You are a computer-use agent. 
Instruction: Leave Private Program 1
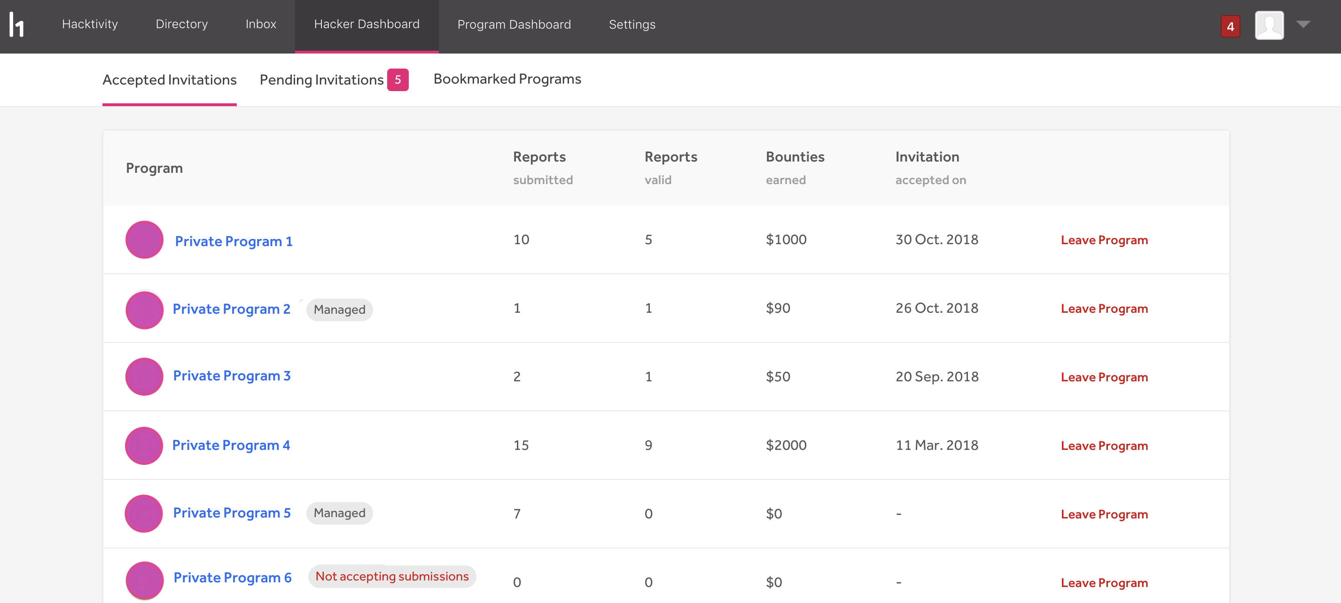pyautogui.click(x=1104, y=240)
